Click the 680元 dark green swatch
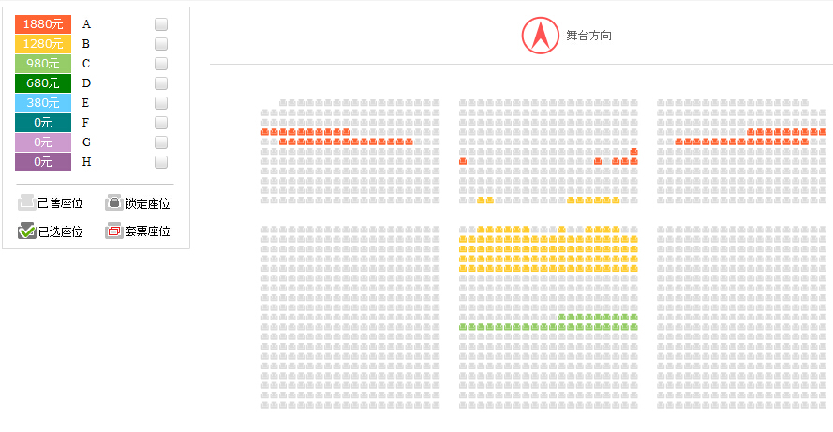The height and width of the screenshot is (432, 833). tap(43, 82)
